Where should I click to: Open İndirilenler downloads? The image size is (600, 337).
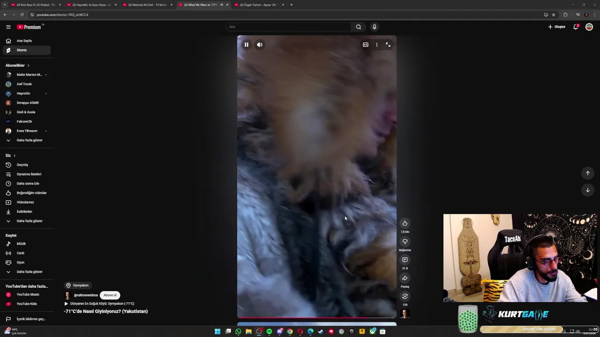coord(26,212)
